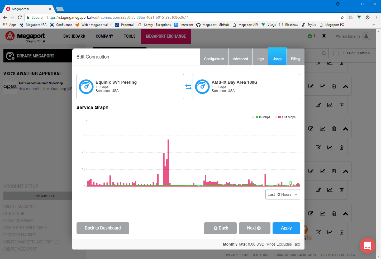This screenshot has width=381, height=259.
Task: Toggle the Out Mbps legend checkbox
Action: tap(277, 117)
